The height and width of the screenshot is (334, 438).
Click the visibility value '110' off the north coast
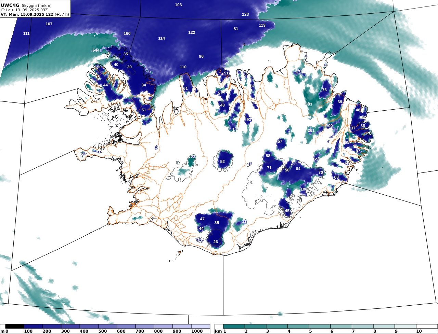[x=183, y=67]
